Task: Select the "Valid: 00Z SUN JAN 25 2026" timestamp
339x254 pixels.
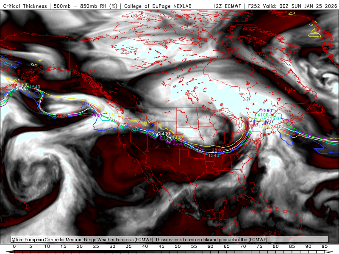Action: (x=300, y=6)
